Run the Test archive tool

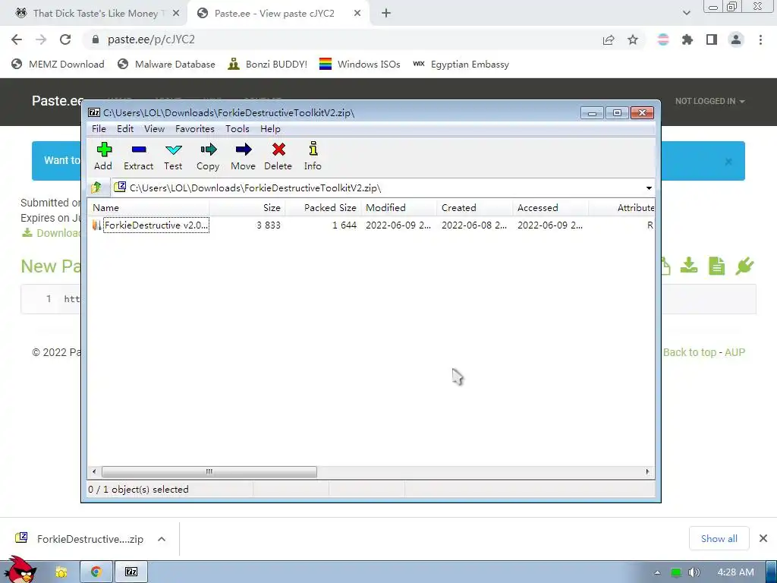pos(174,156)
